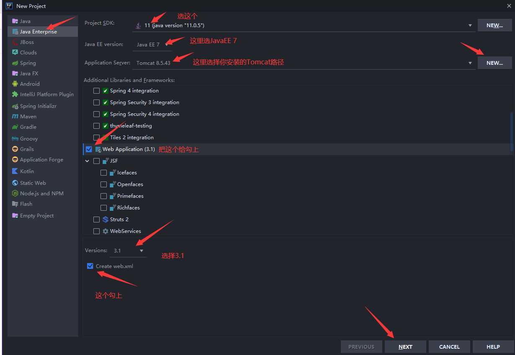This screenshot has height=355, width=515.
Task: Tick the thymeleaf-testing checkbox
Action: (96, 126)
